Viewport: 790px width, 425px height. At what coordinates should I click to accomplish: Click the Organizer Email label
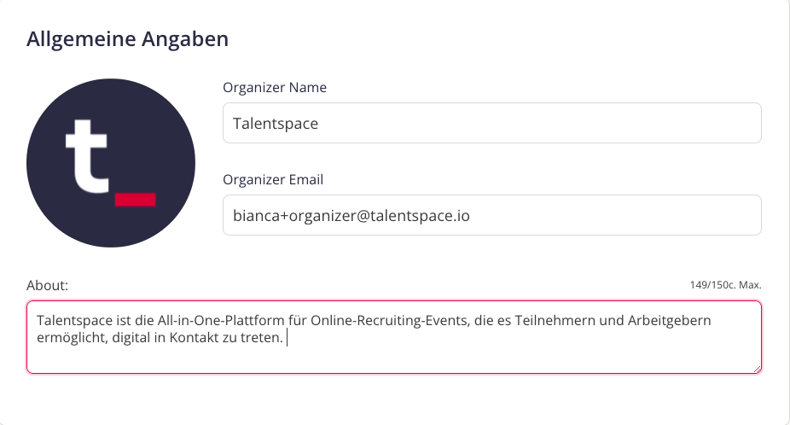pos(273,179)
